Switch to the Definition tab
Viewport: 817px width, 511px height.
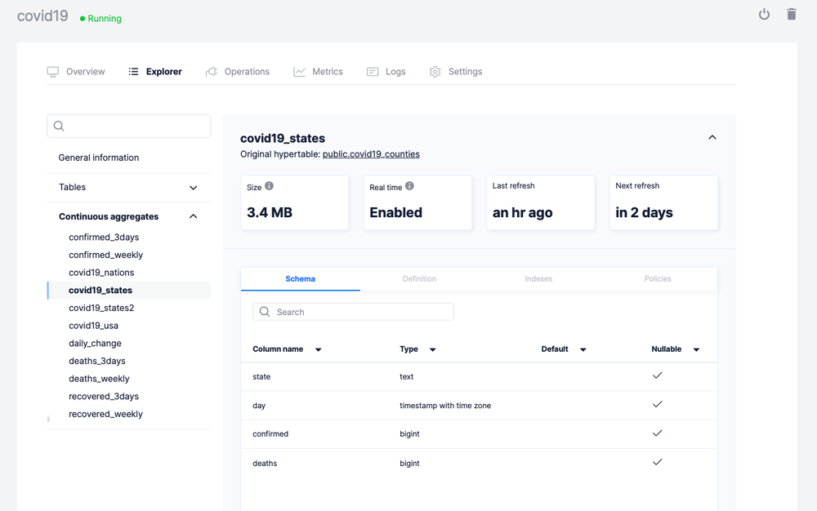tap(419, 279)
